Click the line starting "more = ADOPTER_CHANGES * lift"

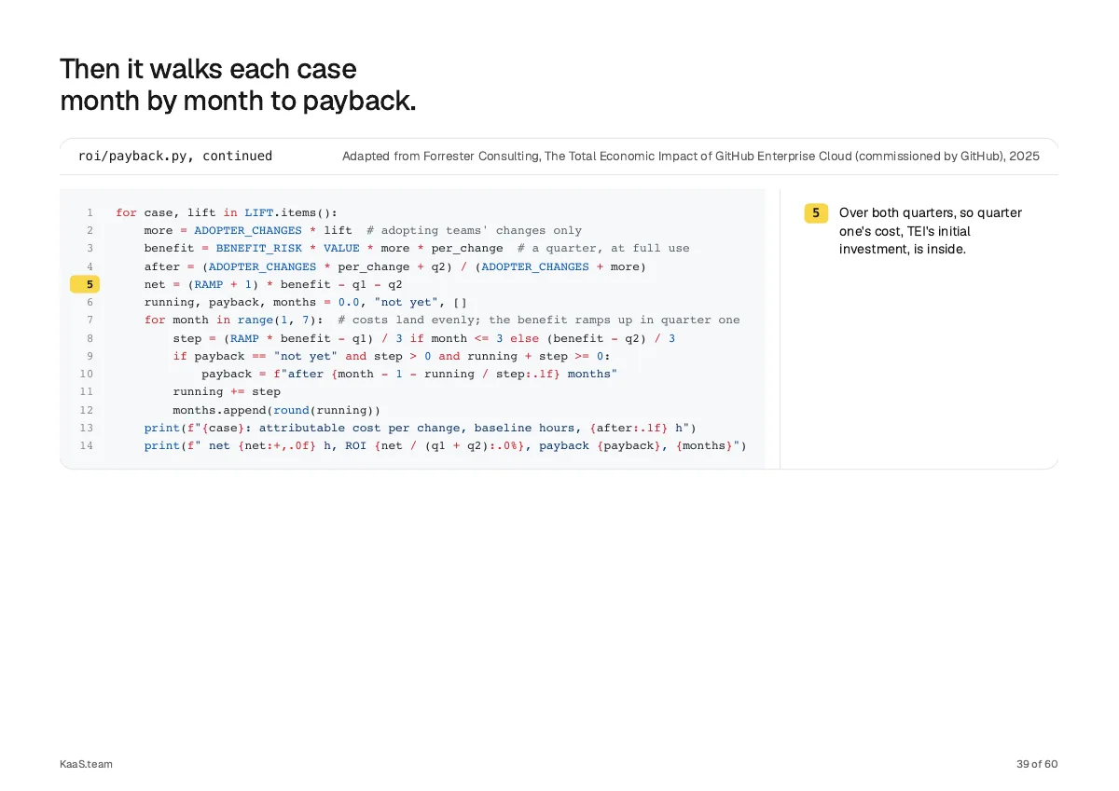click(x=363, y=230)
